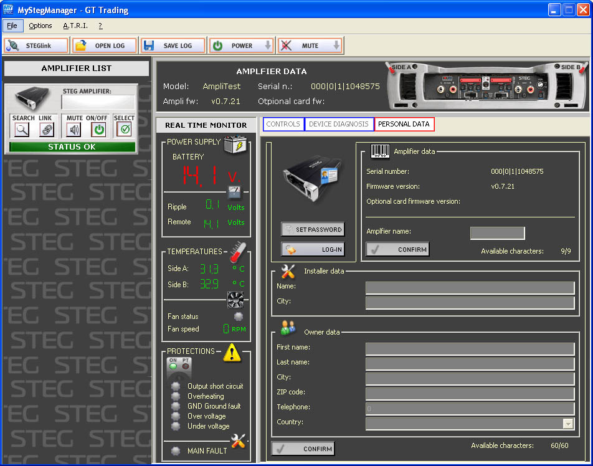Click the voltmeter gauge icon
593x466 pixels.
coord(234,192)
